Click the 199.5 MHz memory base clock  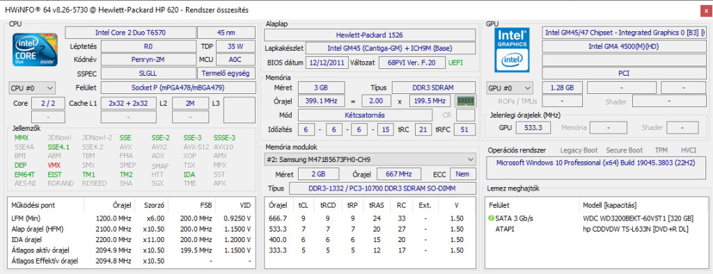coord(430,102)
